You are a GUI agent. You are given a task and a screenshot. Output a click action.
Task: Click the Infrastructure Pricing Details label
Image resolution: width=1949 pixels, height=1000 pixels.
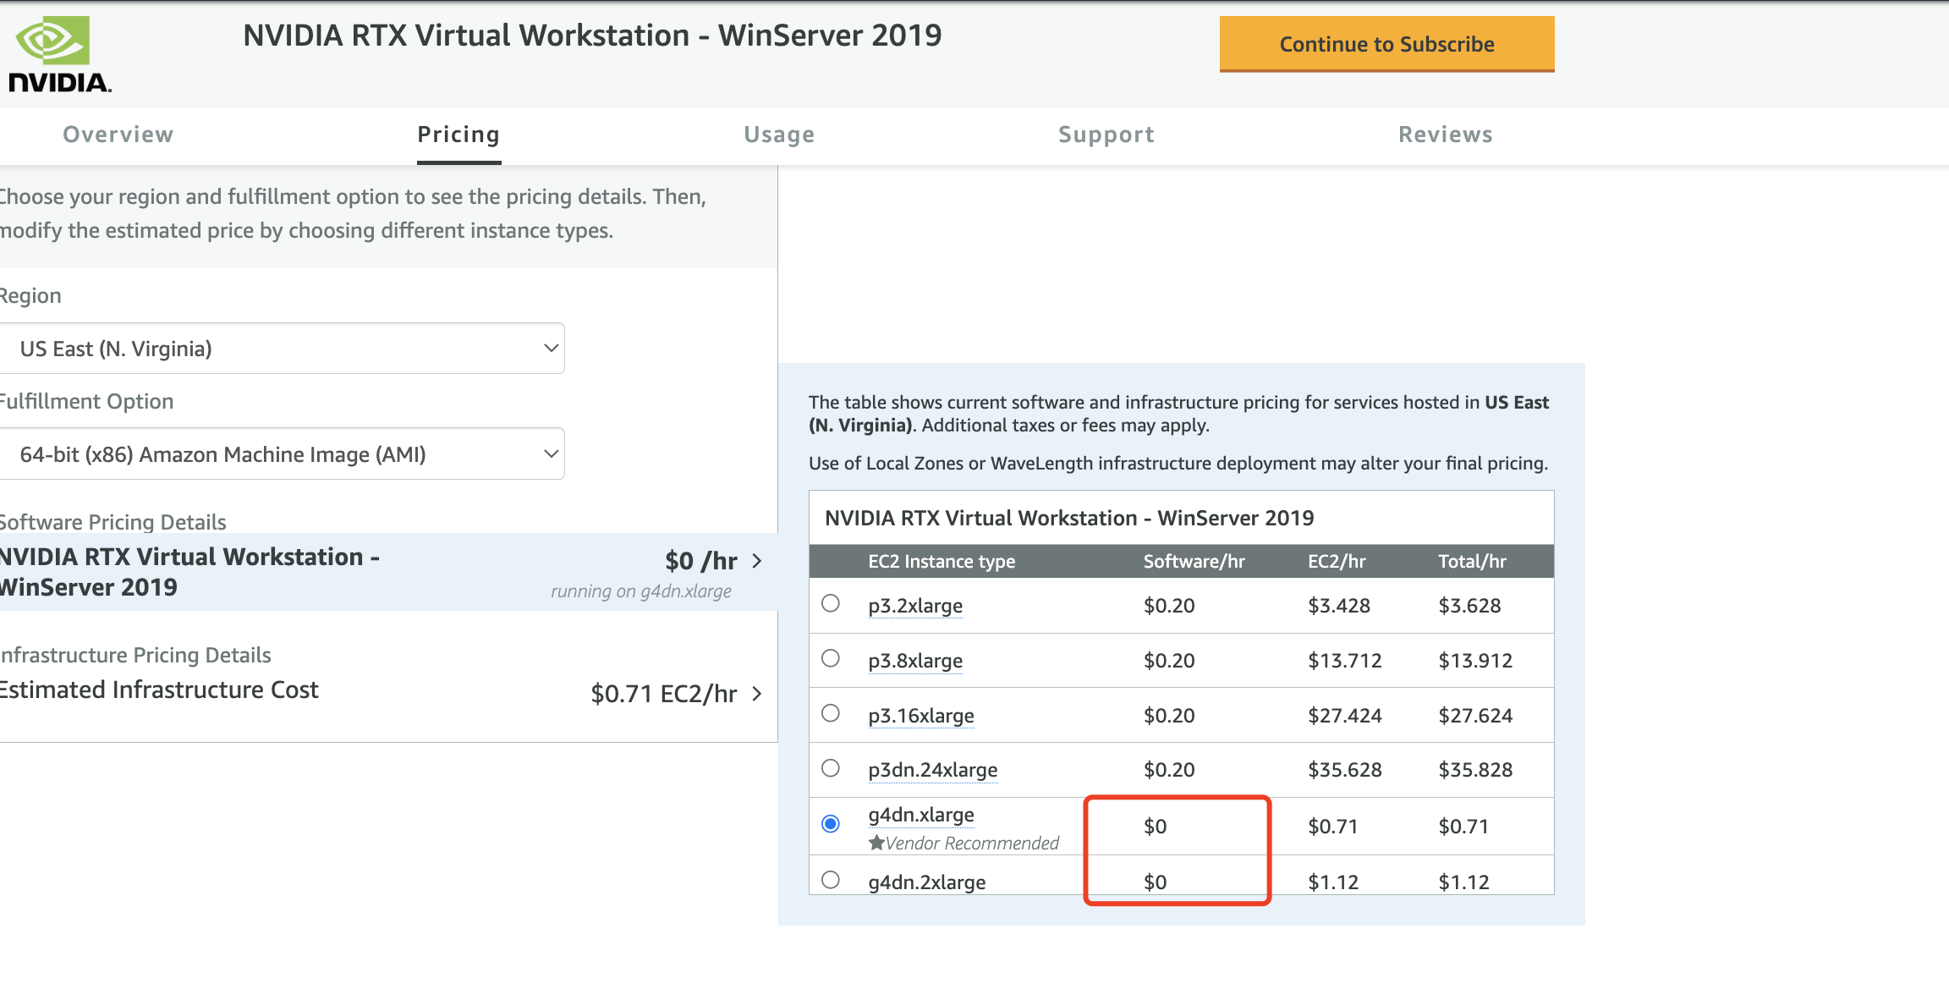135,655
